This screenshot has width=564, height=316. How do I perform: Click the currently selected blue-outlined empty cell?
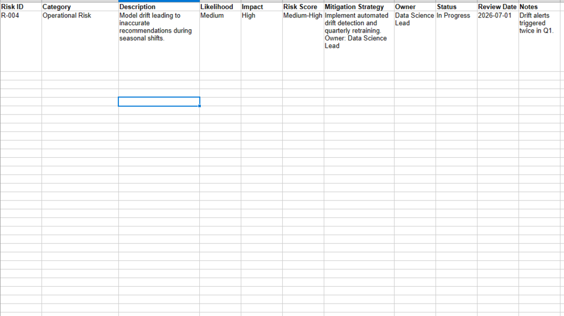pyautogui.click(x=159, y=102)
